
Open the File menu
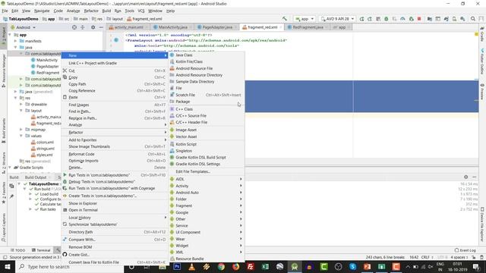click(5, 11)
